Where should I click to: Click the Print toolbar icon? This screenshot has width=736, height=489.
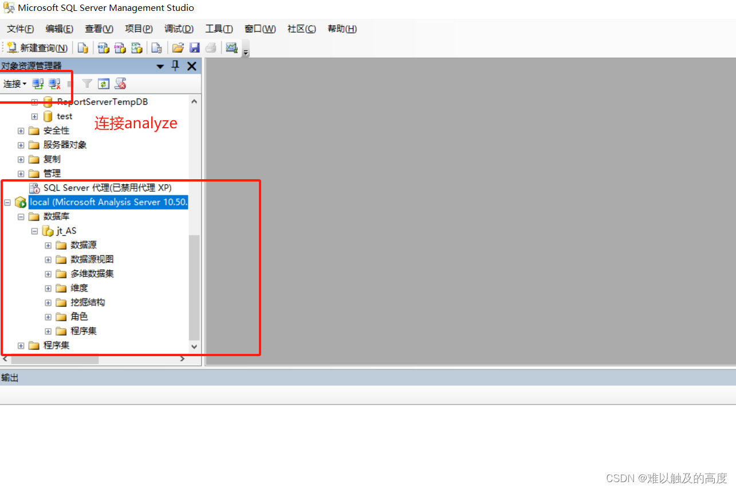(211, 48)
